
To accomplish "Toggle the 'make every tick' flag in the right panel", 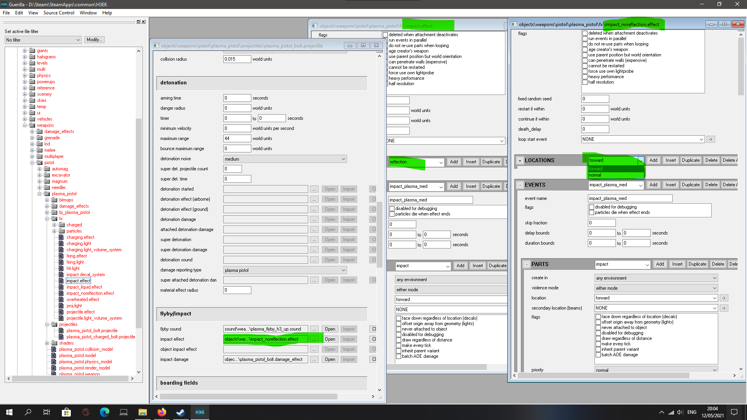I will (x=598, y=344).
